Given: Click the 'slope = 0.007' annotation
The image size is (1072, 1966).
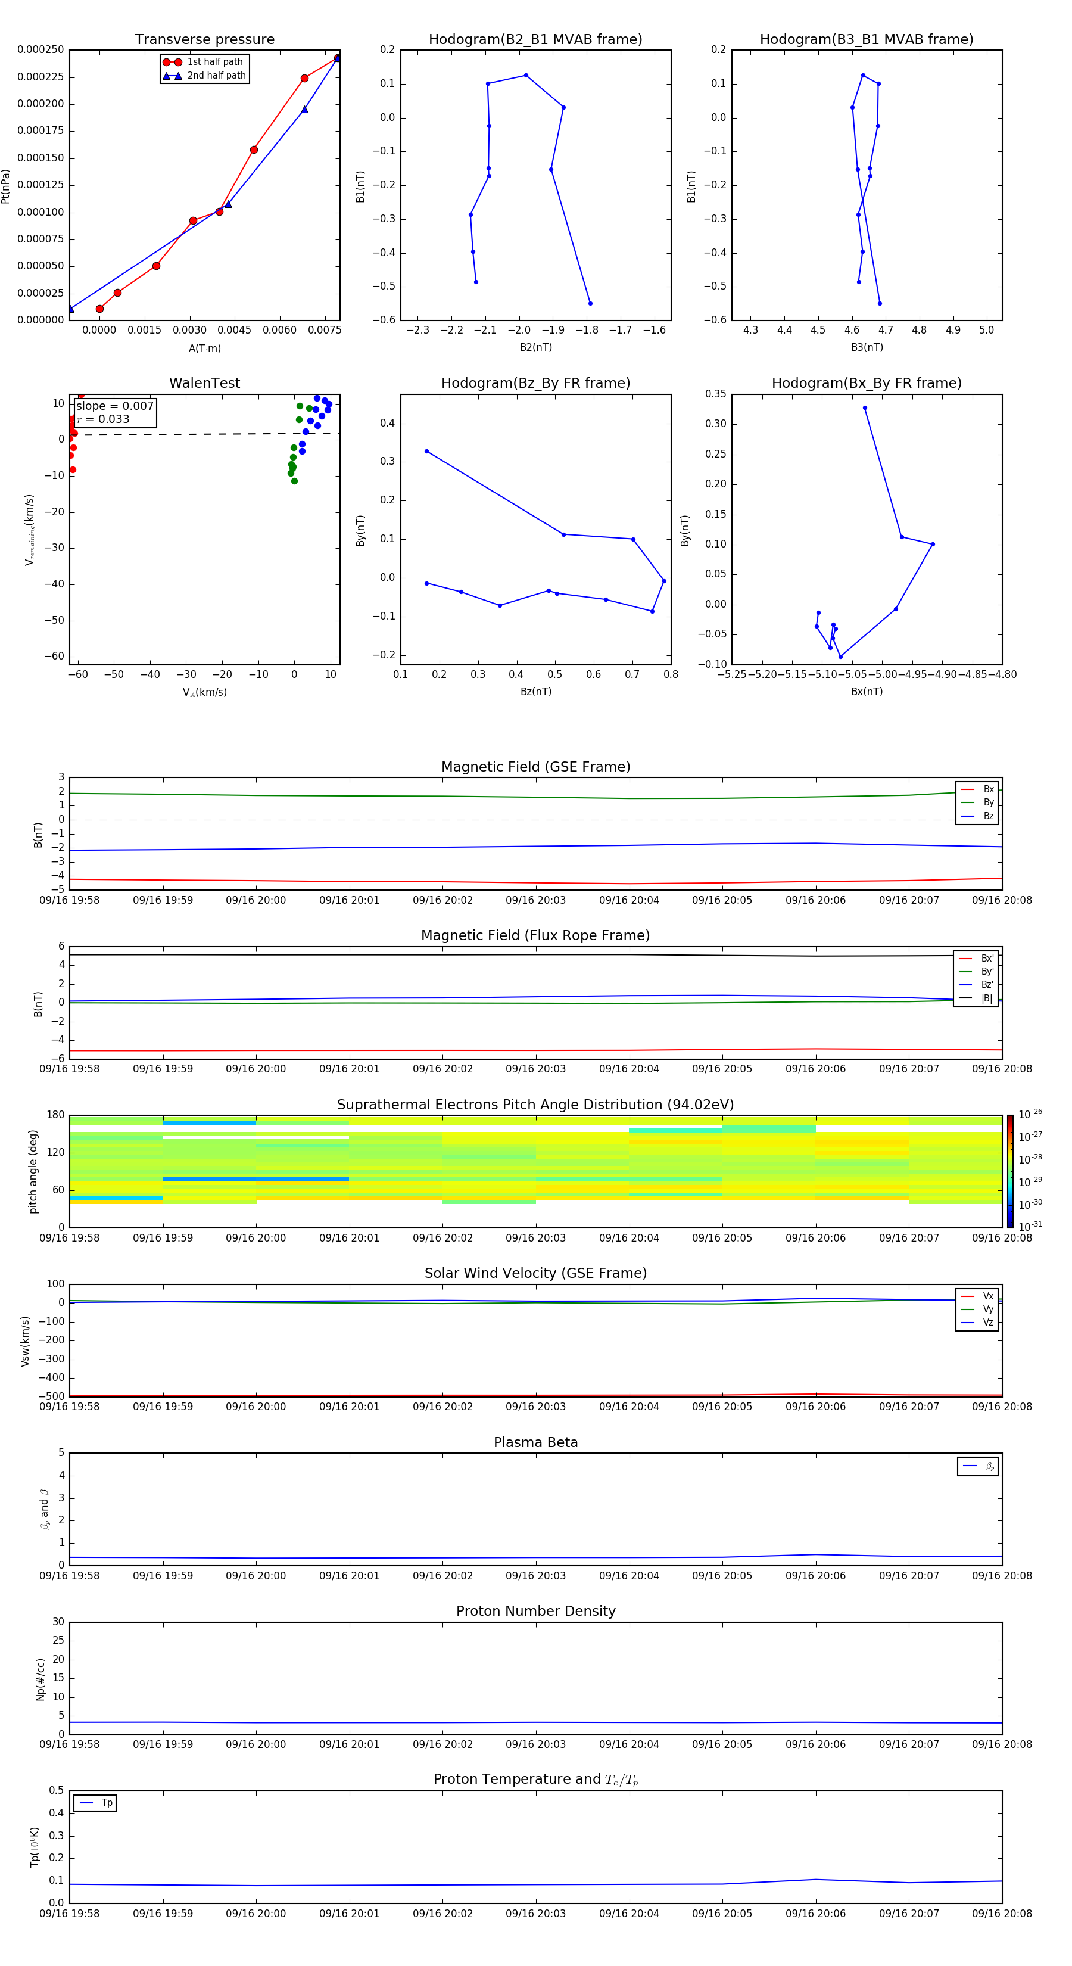Looking at the screenshot, I should pos(114,406).
